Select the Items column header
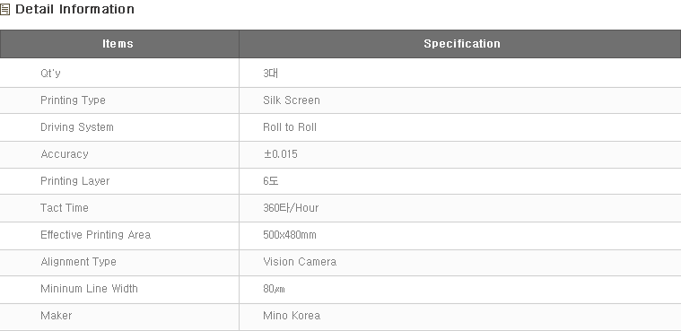 [118, 43]
